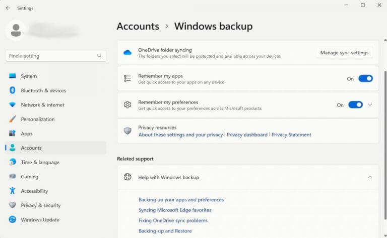
Task: Open About these settings and your privacy link
Action: coord(180,135)
